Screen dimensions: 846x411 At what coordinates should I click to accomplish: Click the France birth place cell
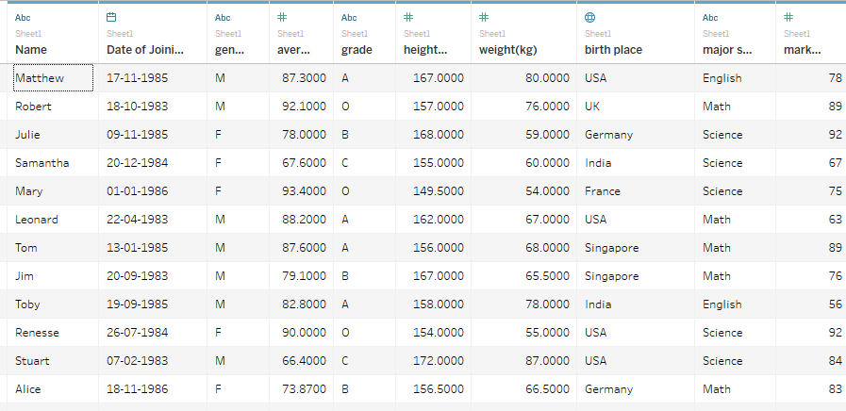click(x=603, y=191)
